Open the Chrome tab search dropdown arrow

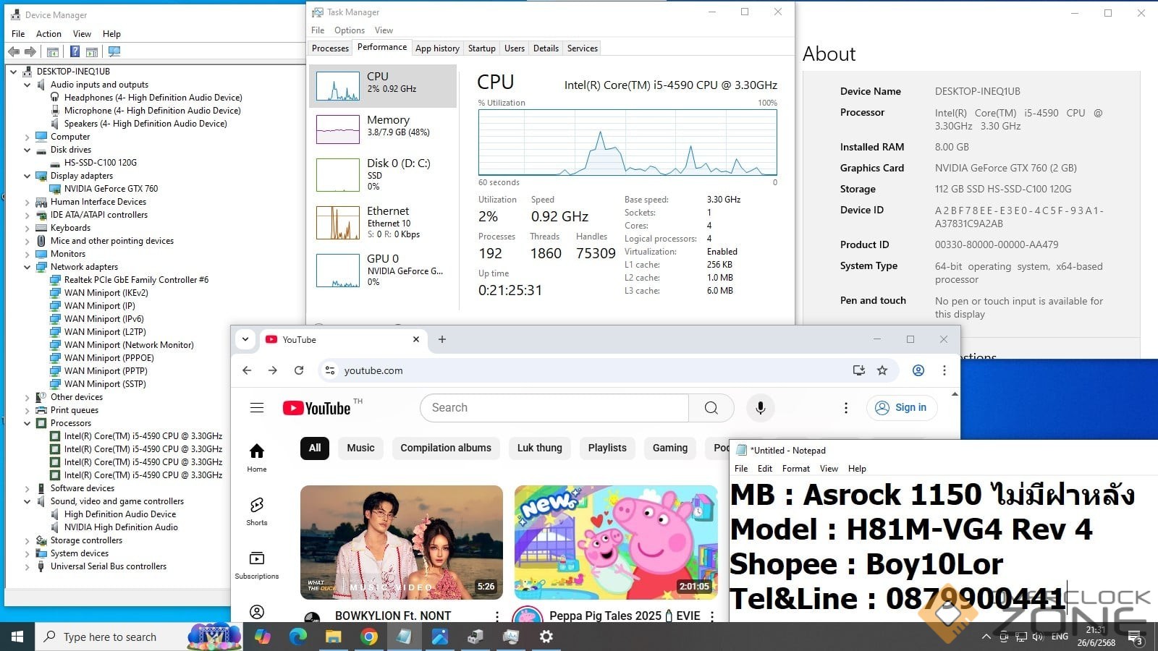coord(245,339)
